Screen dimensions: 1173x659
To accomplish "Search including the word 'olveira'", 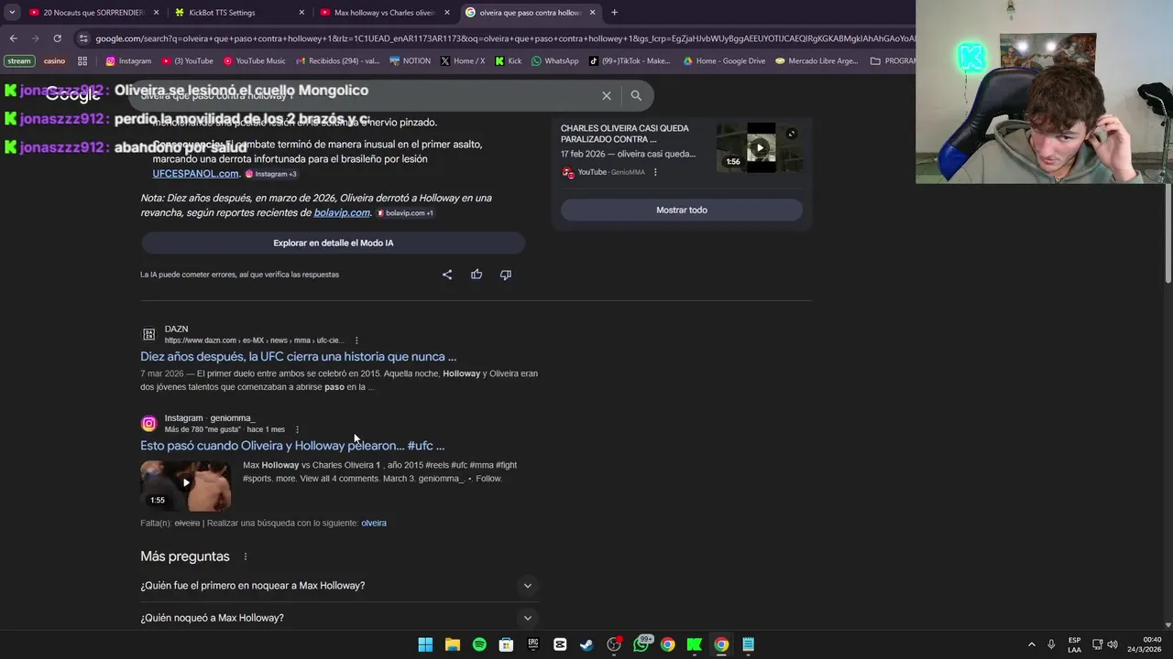I will pyautogui.click(x=374, y=524).
